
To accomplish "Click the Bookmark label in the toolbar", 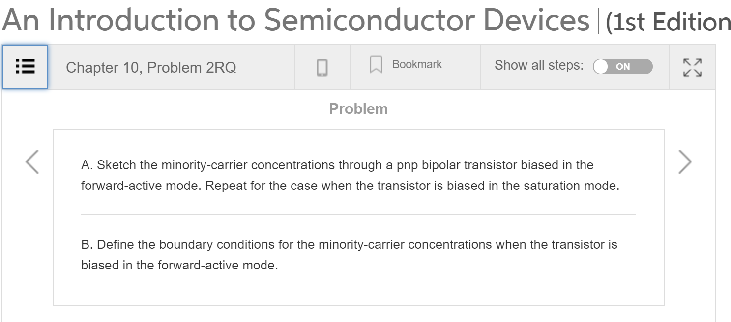I will [416, 63].
